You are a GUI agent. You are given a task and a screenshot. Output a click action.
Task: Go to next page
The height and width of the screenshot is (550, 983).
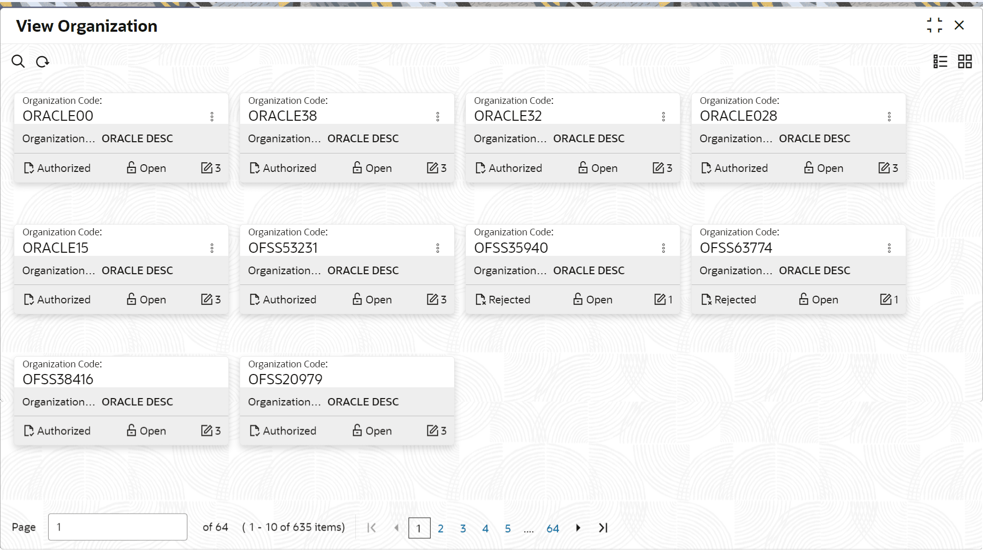pyautogui.click(x=578, y=528)
